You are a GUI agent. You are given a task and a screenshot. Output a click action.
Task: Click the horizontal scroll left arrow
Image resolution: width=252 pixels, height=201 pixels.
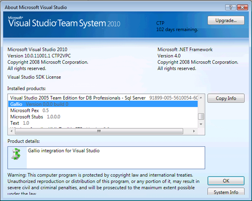11,131
